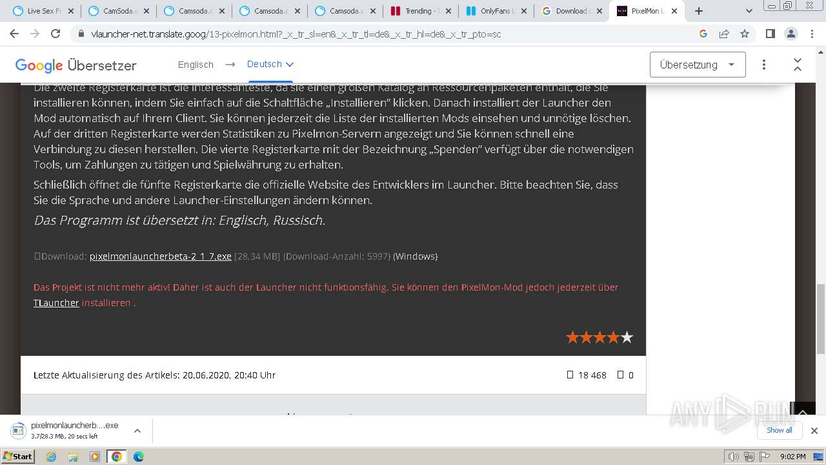The height and width of the screenshot is (465, 826).
Task: Click the address bar URL
Action: (296, 34)
